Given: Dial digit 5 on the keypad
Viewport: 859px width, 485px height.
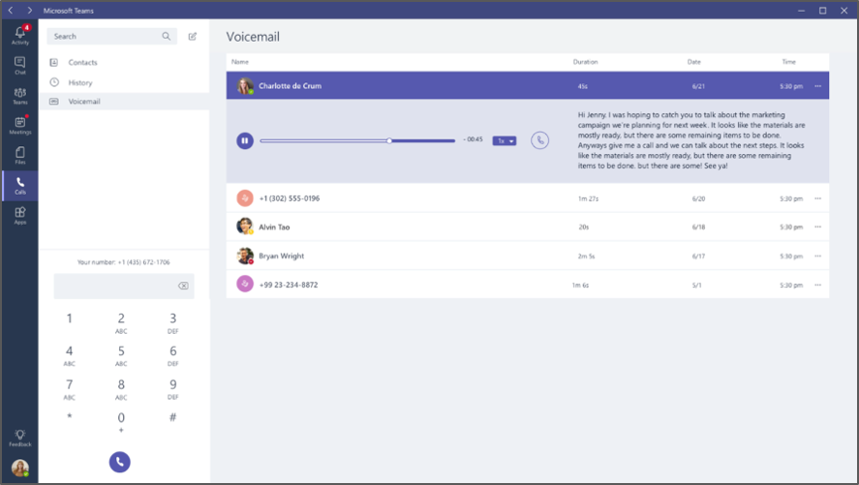Looking at the screenshot, I should (121, 354).
